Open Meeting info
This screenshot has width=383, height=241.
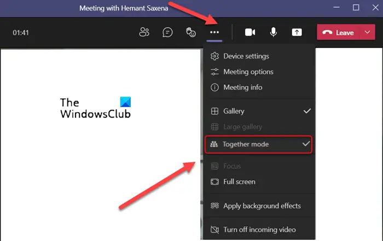[259, 87]
